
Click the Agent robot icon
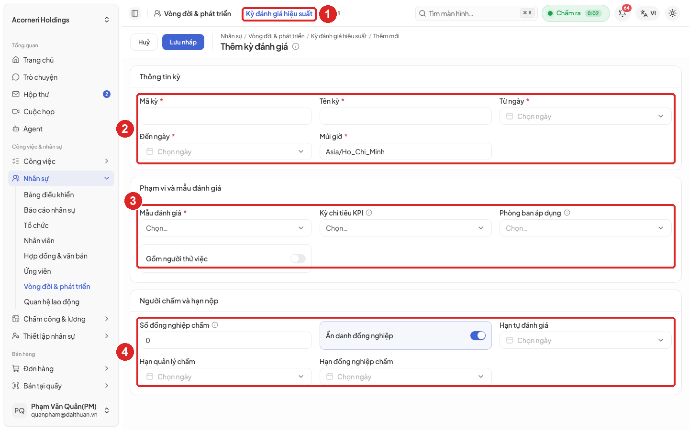tap(16, 129)
